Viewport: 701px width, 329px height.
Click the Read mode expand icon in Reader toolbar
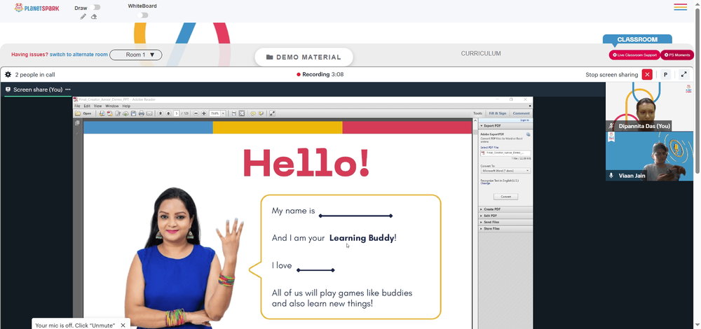272,113
